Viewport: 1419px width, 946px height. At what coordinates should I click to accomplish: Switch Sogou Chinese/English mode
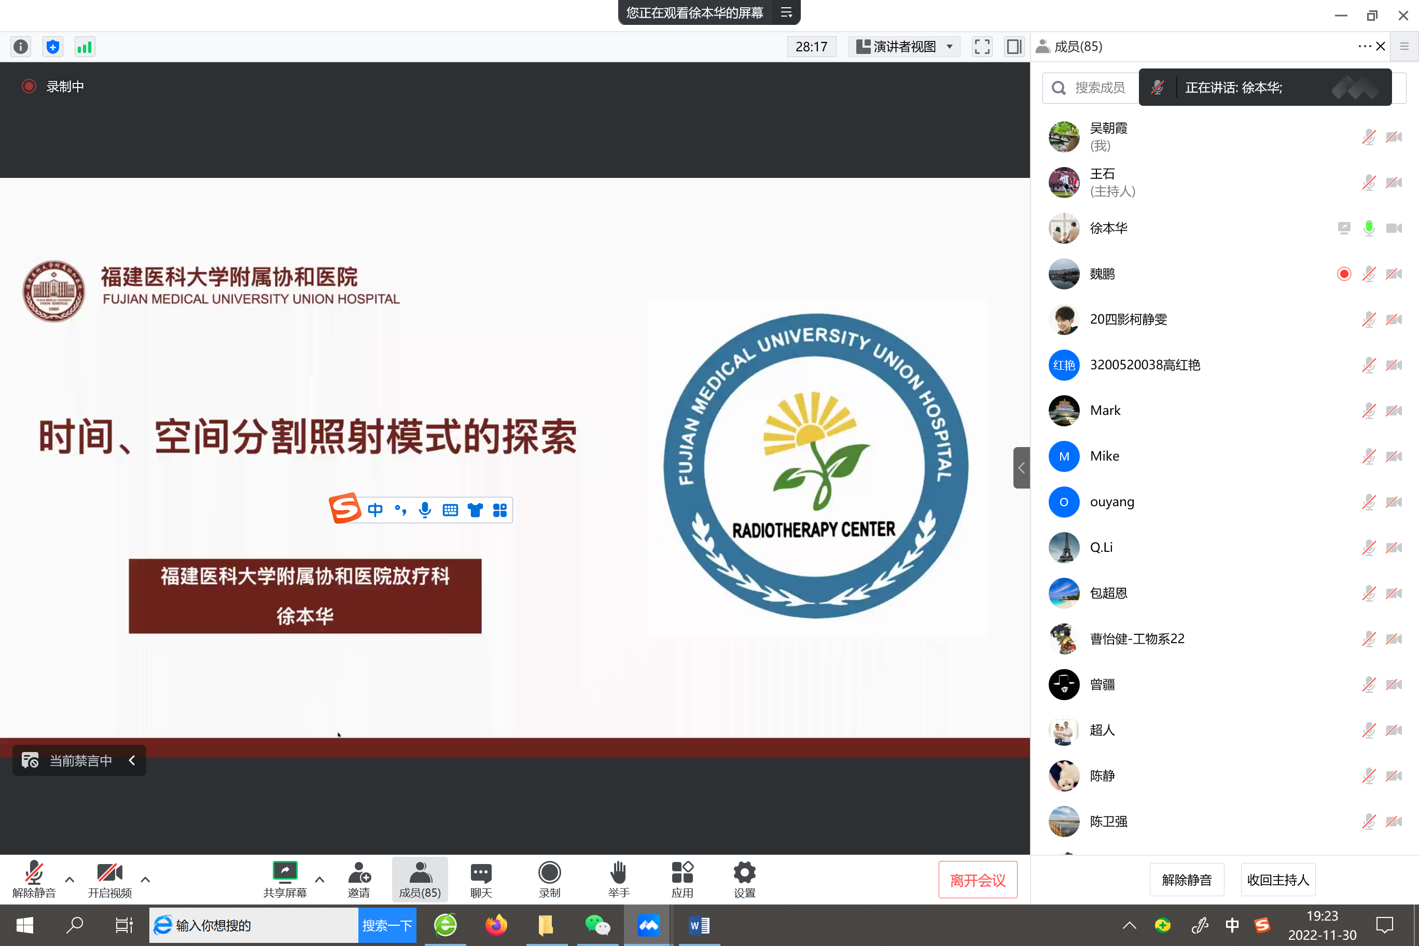click(x=374, y=510)
